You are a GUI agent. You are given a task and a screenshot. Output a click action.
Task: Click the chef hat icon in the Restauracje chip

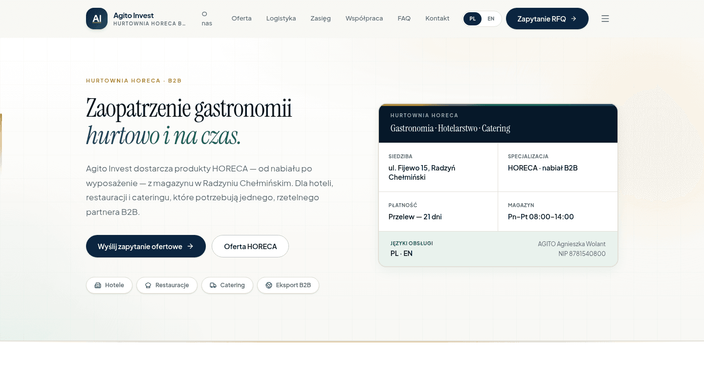pyautogui.click(x=148, y=285)
